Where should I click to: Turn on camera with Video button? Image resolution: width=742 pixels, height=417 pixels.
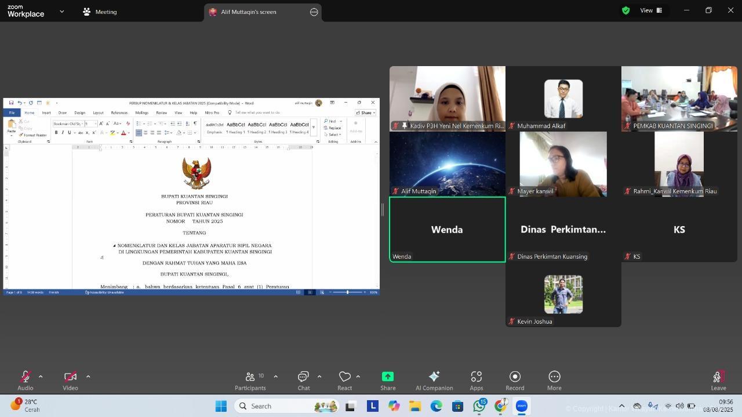70,380
